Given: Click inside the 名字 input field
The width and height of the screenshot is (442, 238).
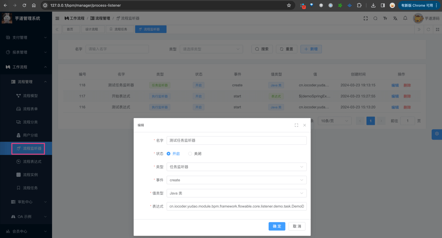Looking at the screenshot, I should point(236,140).
